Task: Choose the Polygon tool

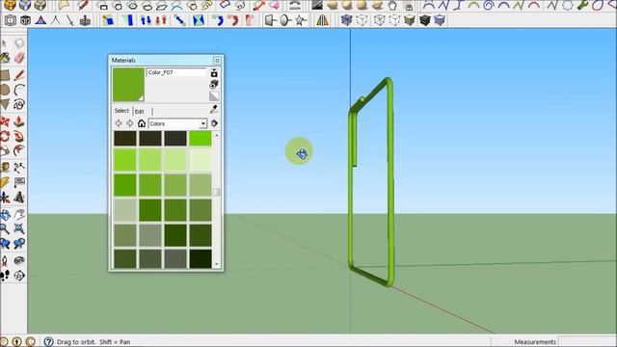Action: click(x=5, y=105)
